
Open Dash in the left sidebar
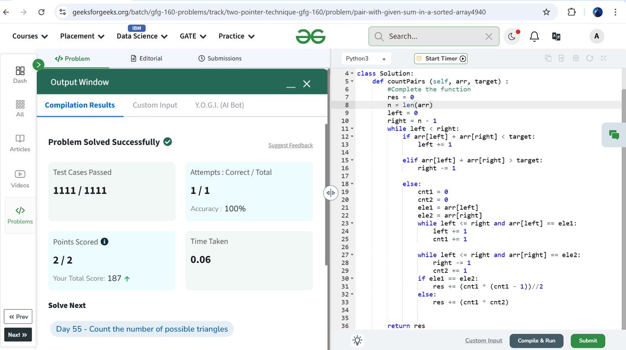tap(20, 75)
